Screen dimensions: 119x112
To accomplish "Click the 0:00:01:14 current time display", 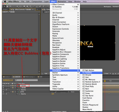I will (8, 80).
